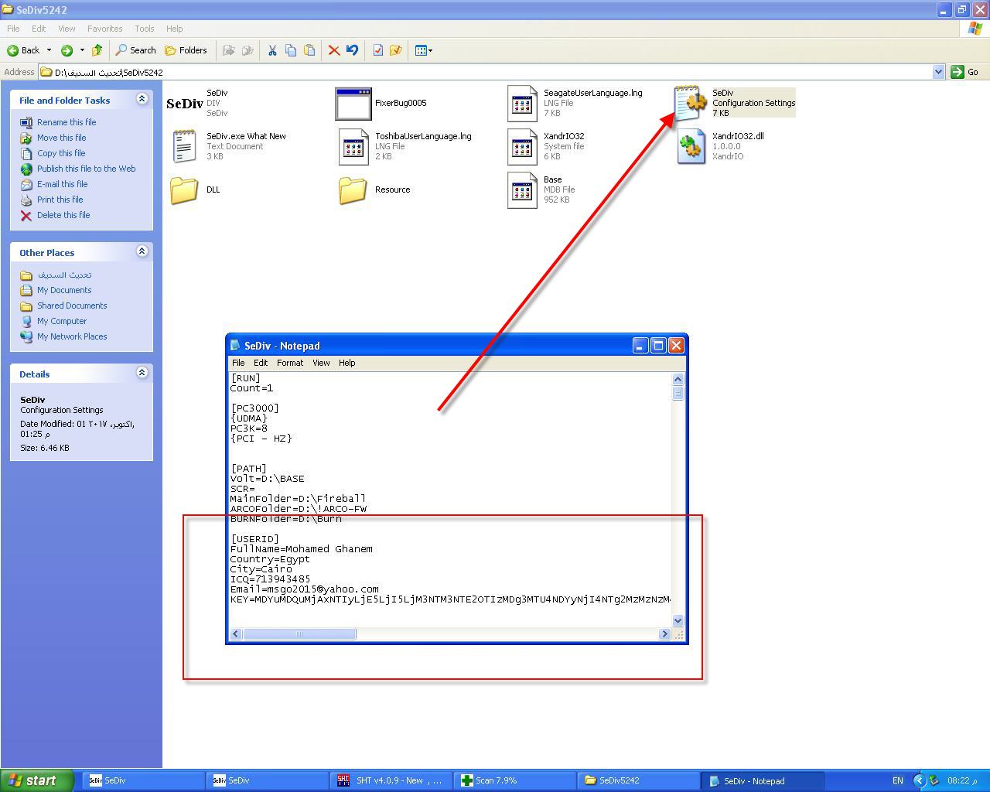Click the Undo arrow icon

[x=353, y=50]
